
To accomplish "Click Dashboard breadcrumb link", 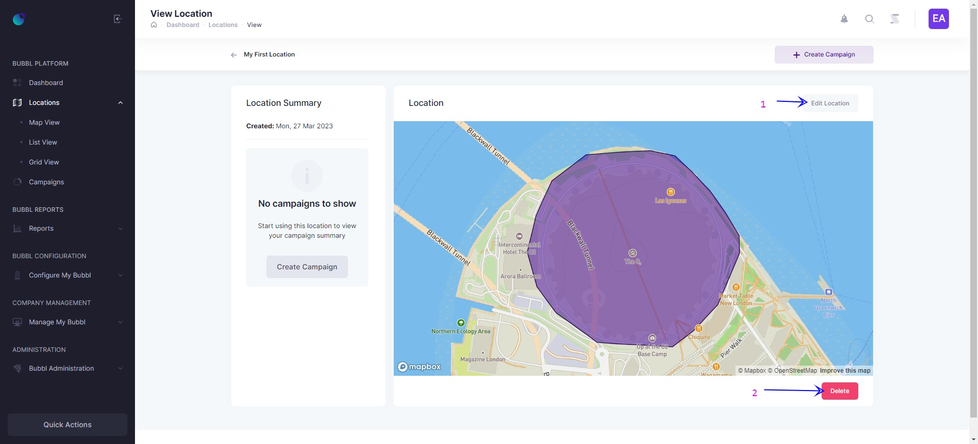I will (x=183, y=25).
